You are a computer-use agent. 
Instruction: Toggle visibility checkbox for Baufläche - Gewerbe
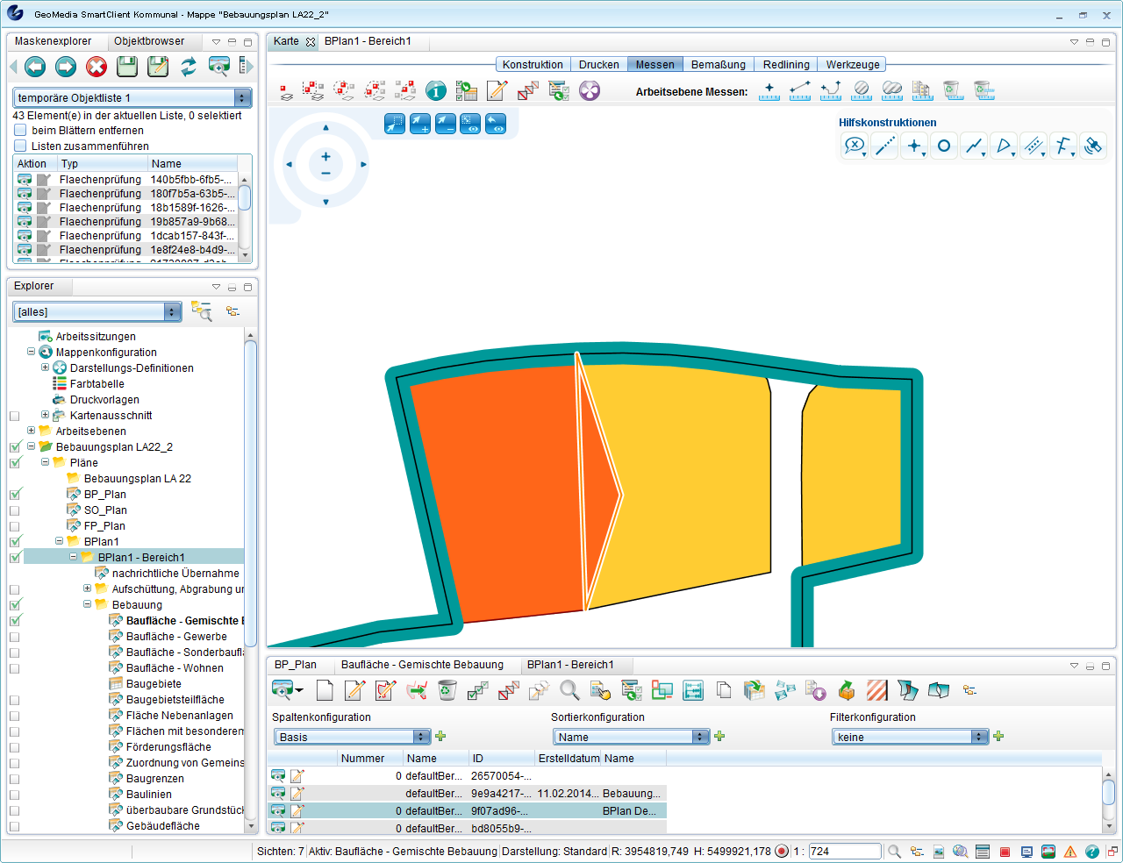point(14,637)
